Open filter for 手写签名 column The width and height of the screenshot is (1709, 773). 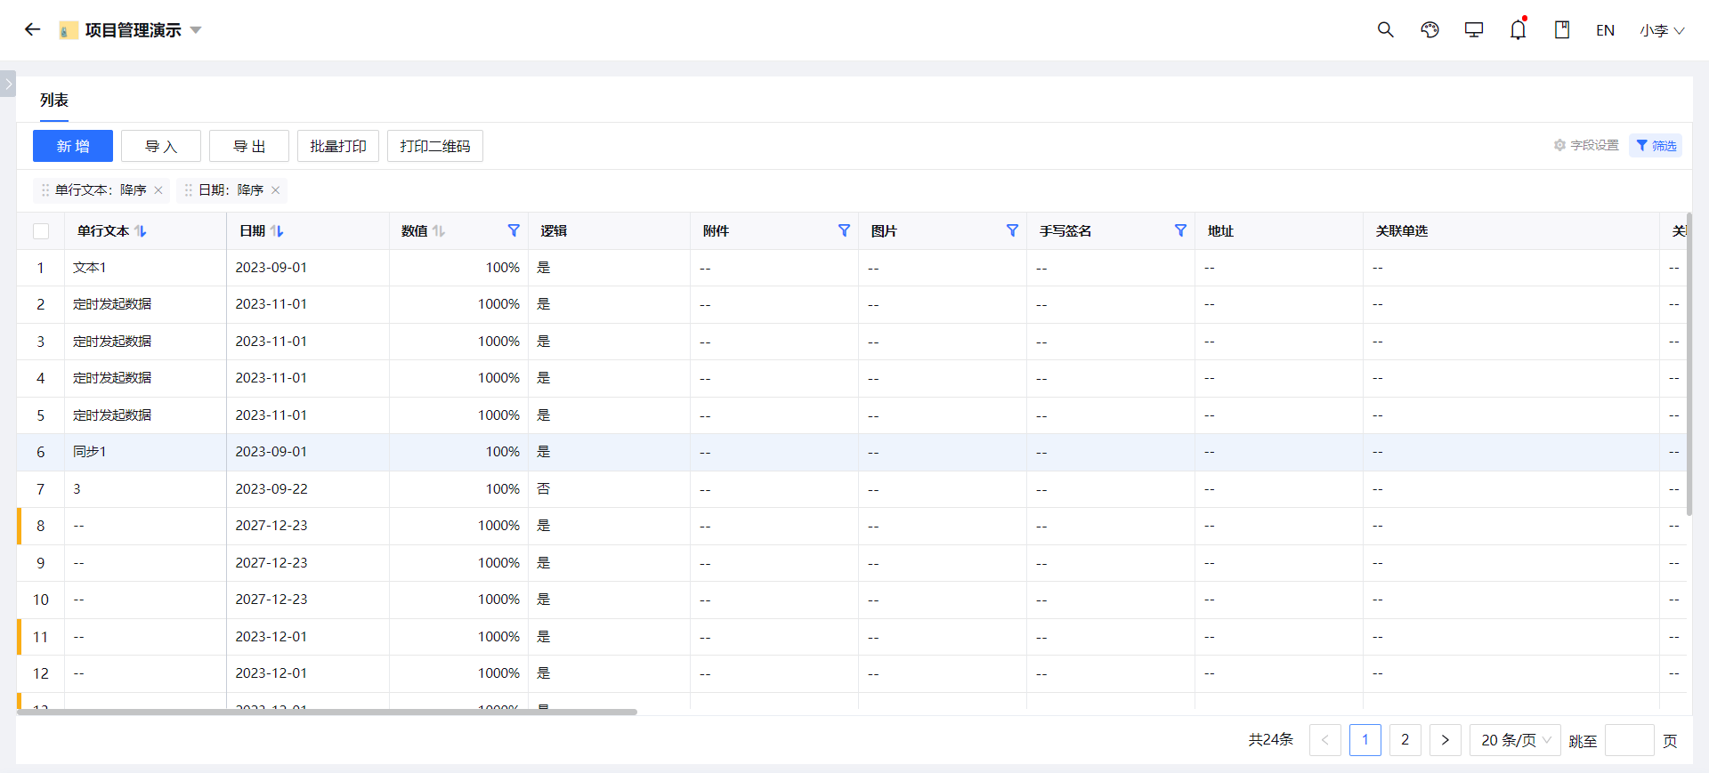[x=1180, y=230]
